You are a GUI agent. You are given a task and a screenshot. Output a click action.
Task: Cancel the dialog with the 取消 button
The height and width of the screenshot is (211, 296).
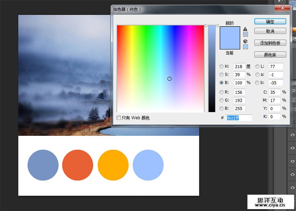[x=270, y=31]
